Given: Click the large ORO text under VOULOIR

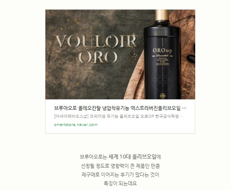Looking at the screenshot, I should click(x=98, y=57).
